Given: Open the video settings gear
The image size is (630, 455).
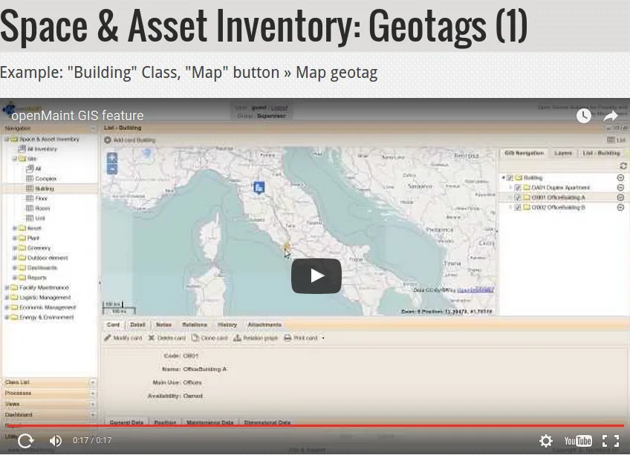Looking at the screenshot, I should [x=545, y=441].
